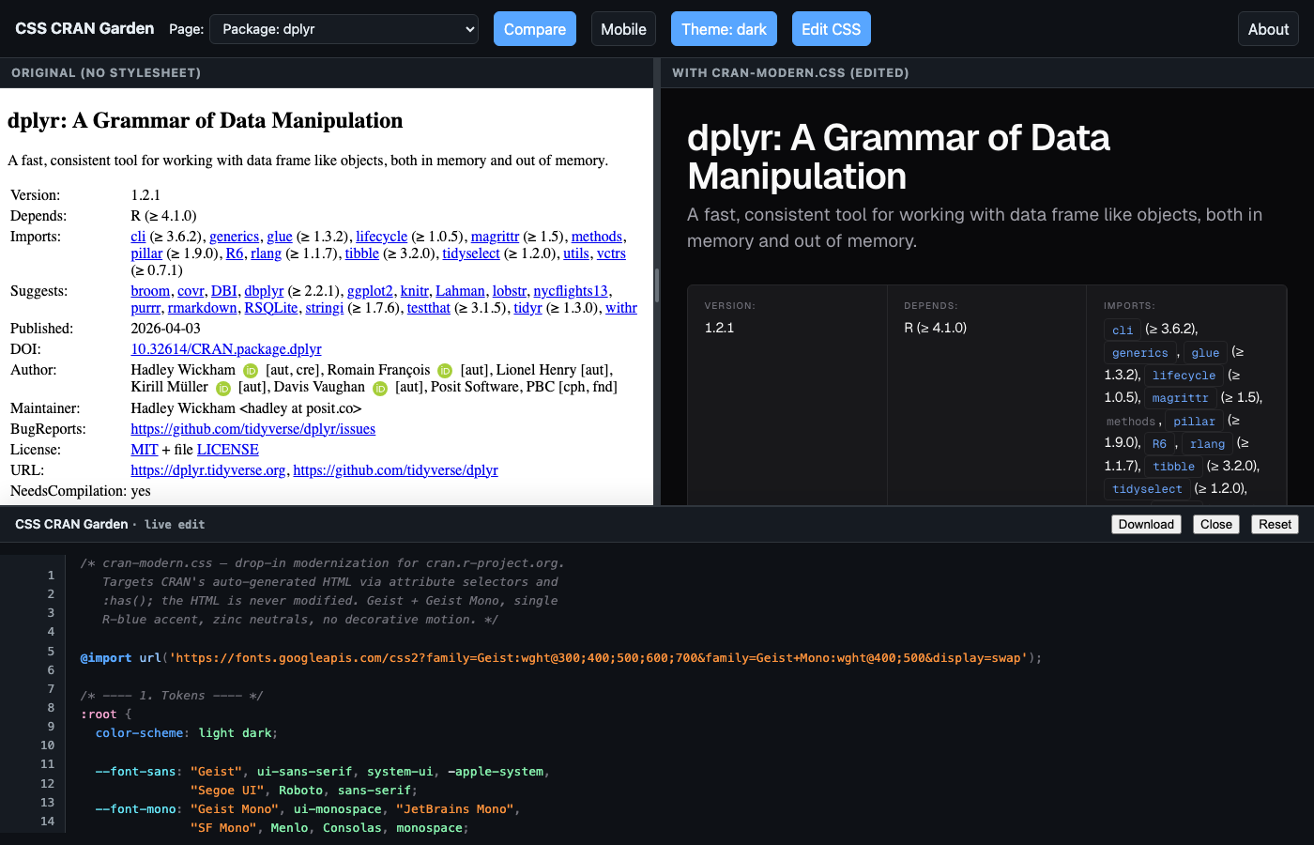Toggle the Compare view button

coord(535,29)
